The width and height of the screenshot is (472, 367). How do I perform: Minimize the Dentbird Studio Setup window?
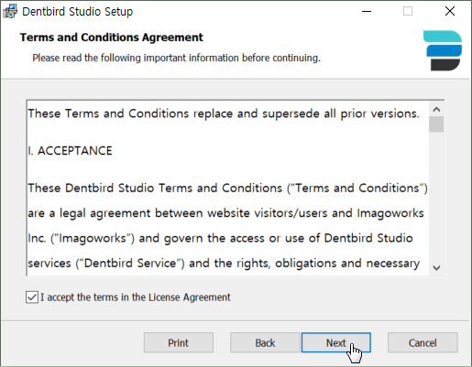[x=367, y=12]
